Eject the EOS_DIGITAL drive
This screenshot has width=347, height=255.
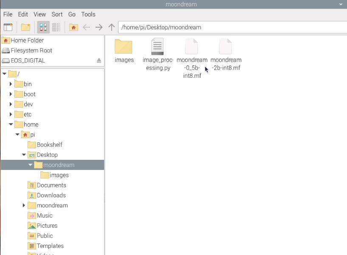(x=99, y=60)
